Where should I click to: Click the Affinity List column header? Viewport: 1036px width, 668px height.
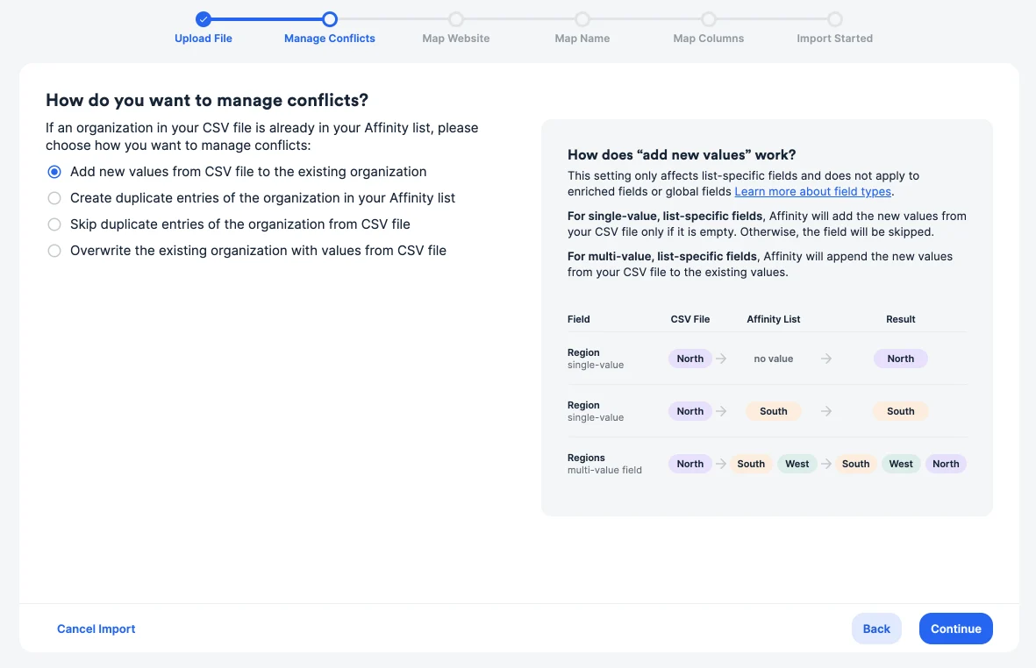click(x=773, y=319)
